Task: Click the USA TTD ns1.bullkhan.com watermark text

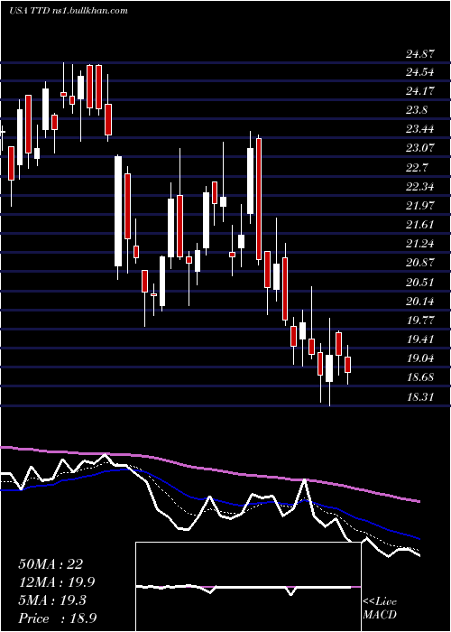Action: 69,11
